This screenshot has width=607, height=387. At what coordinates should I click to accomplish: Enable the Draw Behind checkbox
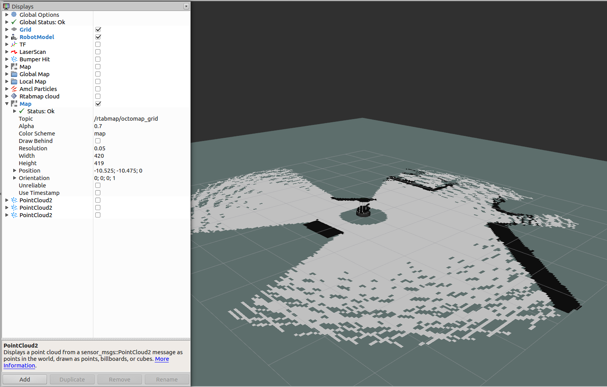pos(98,141)
